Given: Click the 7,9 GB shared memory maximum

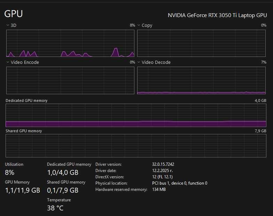Looking at the screenshot, I should pos(260,131).
